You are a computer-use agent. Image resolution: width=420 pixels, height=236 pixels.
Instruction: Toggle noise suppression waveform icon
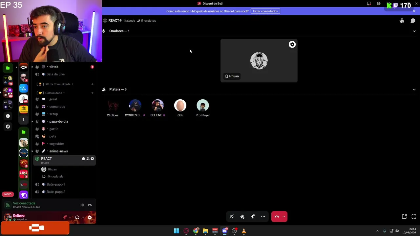(82, 205)
